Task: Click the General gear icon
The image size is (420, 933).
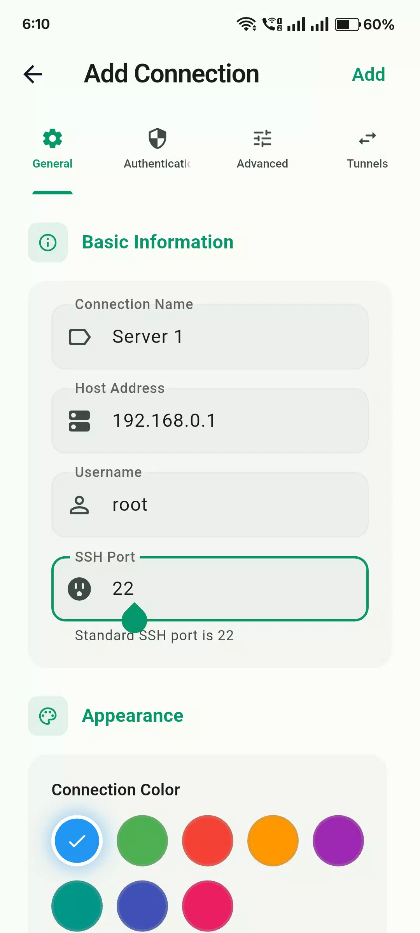Action: click(52, 138)
